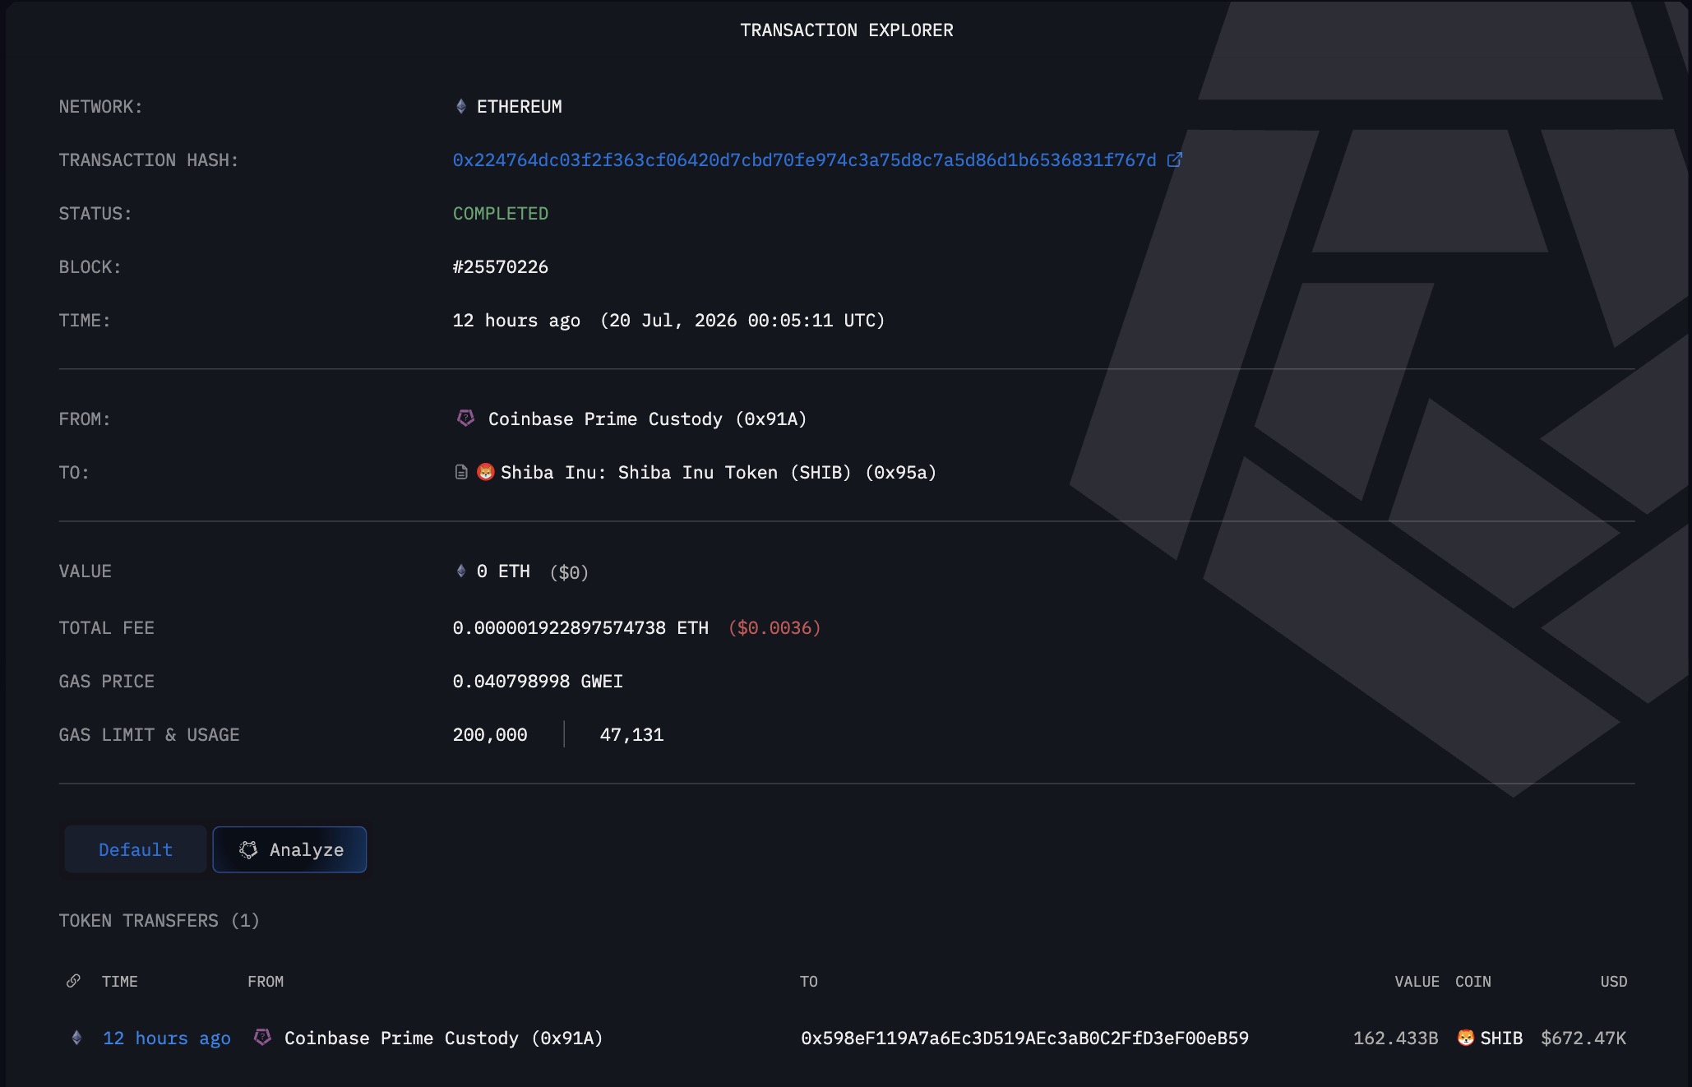Open the '12 hours ago' link in the transfer row
Screen dimensions: 1692x1087
pyautogui.click(x=166, y=1038)
